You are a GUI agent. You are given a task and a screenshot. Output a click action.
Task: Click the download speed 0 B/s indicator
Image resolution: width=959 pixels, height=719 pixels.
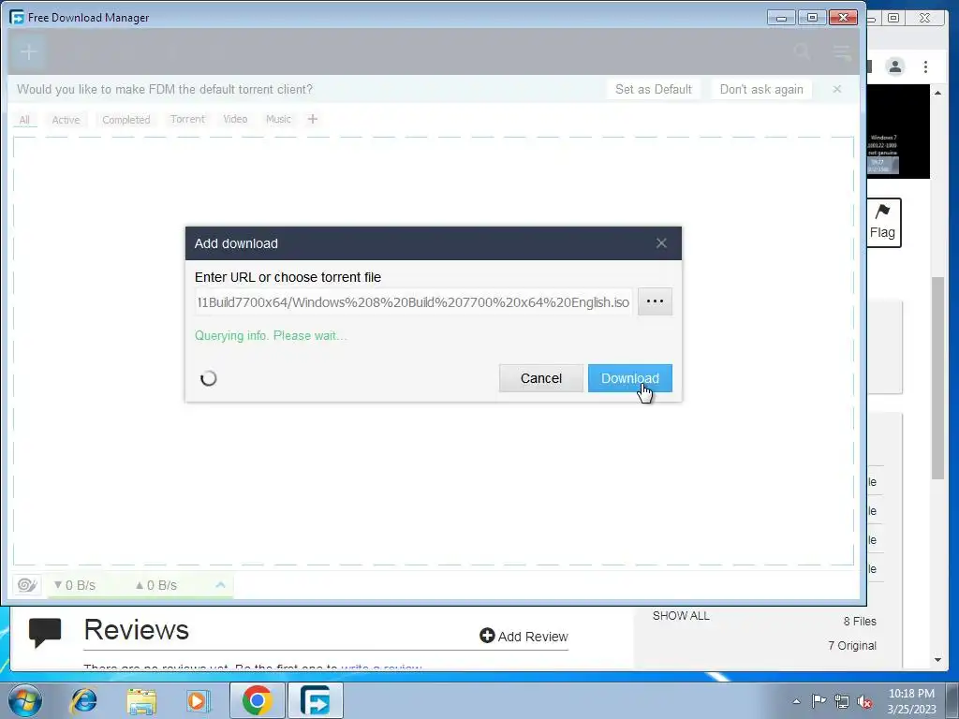[x=75, y=585]
